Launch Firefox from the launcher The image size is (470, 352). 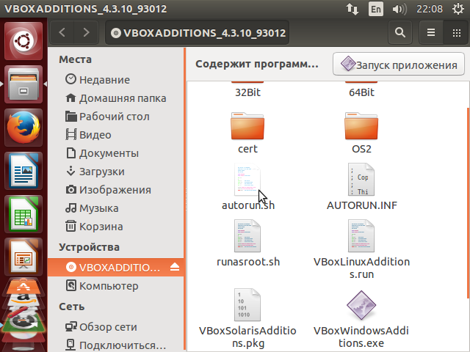pos(23,128)
